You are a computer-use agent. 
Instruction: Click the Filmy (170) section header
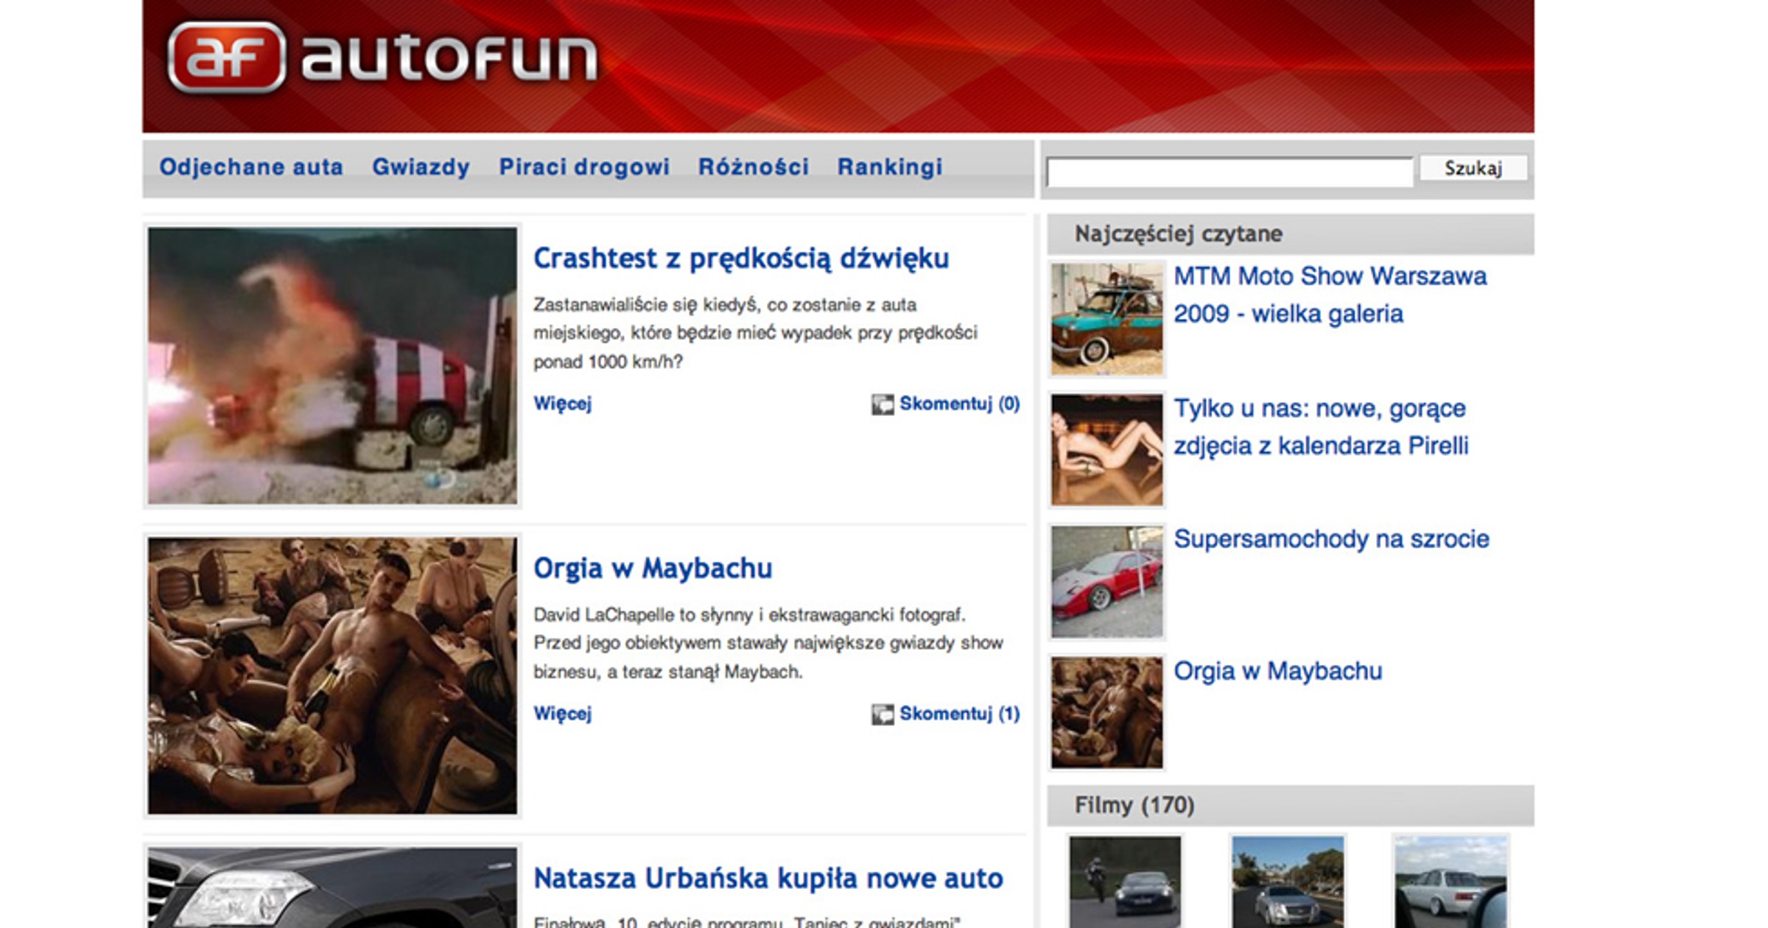point(1291,805)
